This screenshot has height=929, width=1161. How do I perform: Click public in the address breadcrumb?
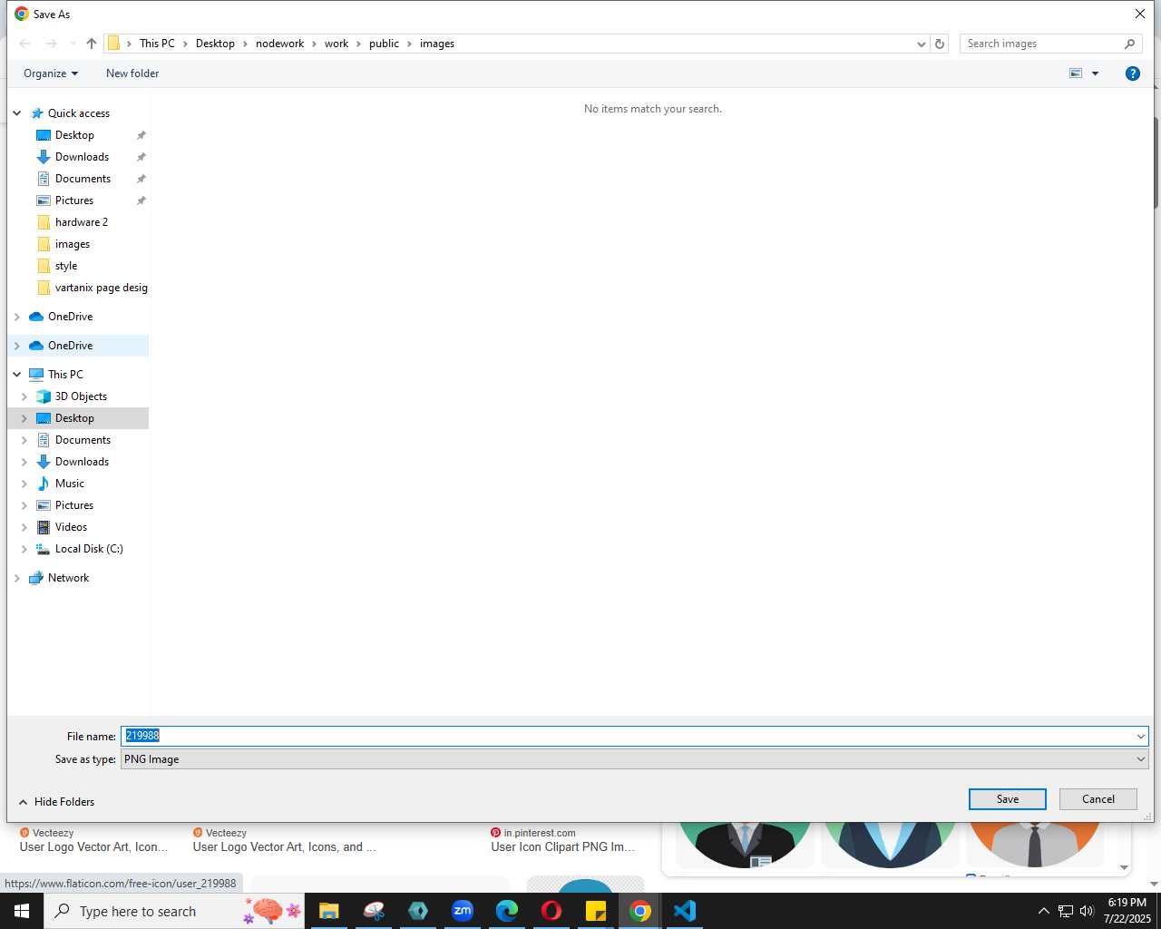click(384, 44)
